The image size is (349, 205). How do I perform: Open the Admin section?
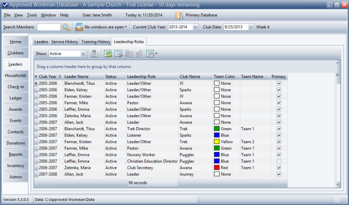(x=15, y=177)
